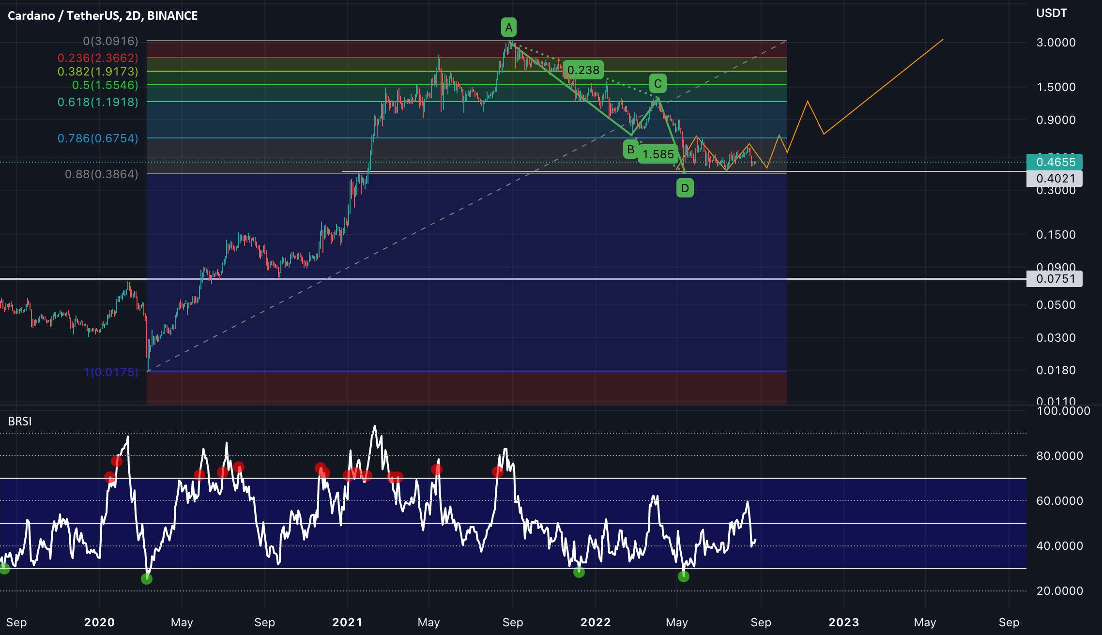Click the 2021 time axis label
Screen dimensions: 1102x635
click(x=347, y=622)
